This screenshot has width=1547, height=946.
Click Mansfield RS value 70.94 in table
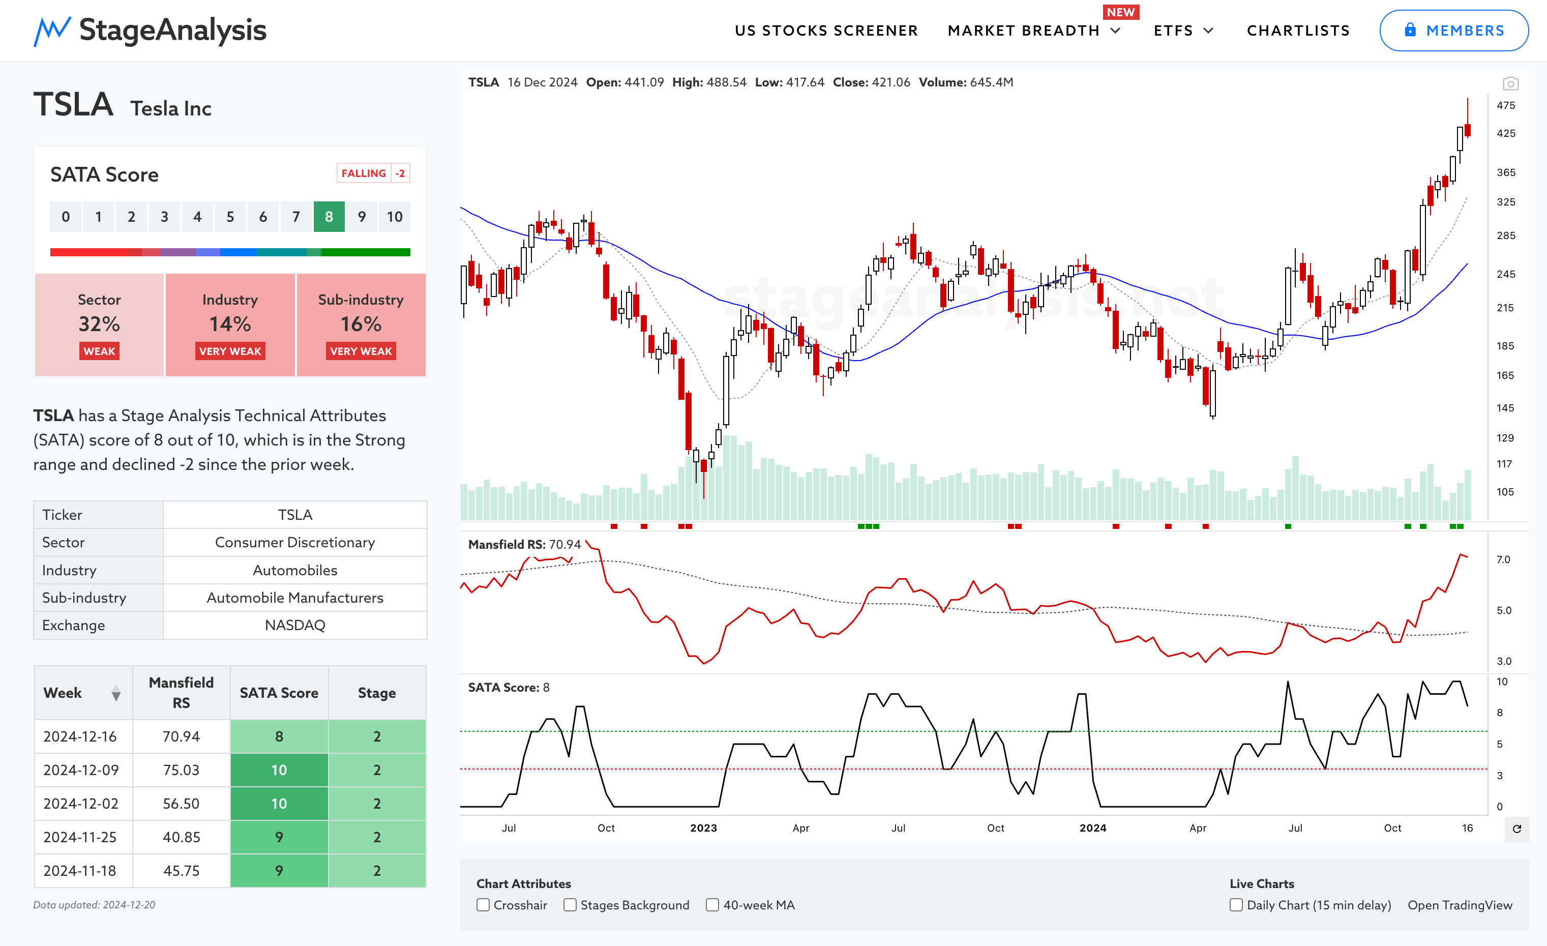[x=181, y=736]
